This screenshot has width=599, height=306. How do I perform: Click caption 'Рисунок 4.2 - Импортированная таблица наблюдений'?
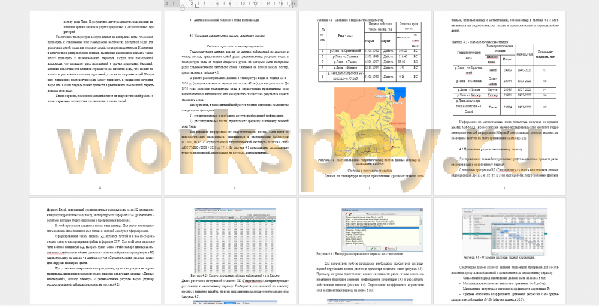pos(235,275)
